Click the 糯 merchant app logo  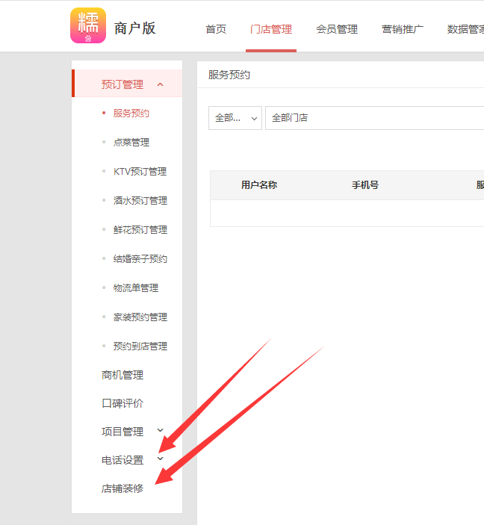[88, 25]
